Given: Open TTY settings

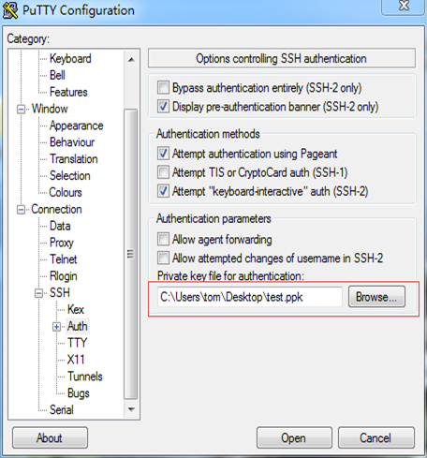Looking at the screenshot, I should 77,343.
